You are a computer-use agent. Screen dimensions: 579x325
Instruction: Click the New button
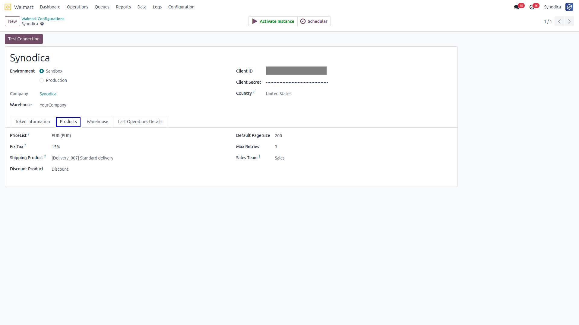click(12, 21)
